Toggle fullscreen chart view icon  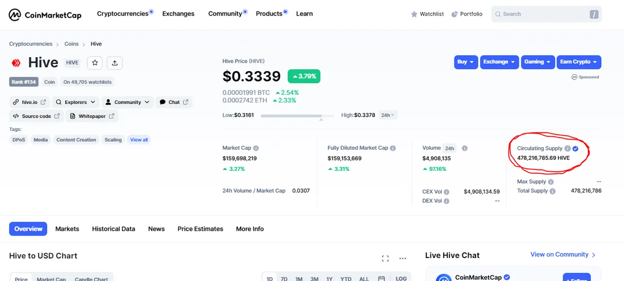tap(385, 259)
